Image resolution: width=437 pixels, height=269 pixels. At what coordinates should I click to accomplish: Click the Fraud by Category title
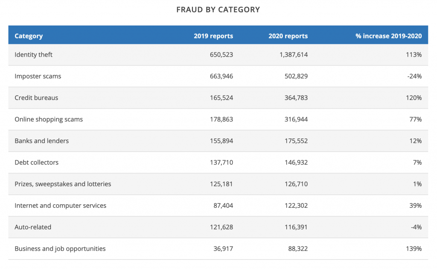point(218,9)
